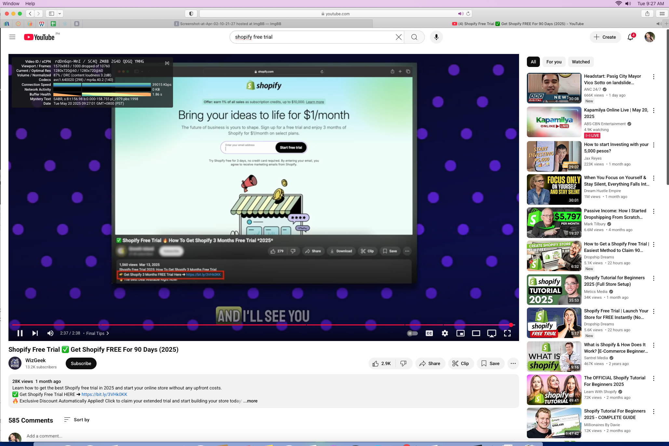The image size is (669, 446).
Task: Switch to the ImgBB screenshot tab
Action: click(228, 24)
